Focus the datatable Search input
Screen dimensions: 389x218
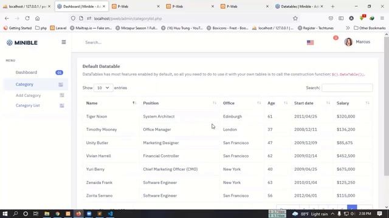(x=347, y=88)
